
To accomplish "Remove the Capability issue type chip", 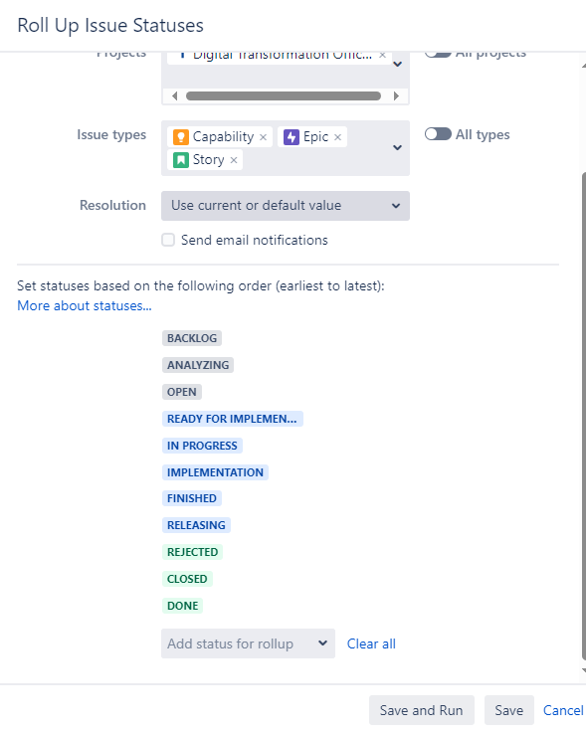I will [x=264, y=137].
